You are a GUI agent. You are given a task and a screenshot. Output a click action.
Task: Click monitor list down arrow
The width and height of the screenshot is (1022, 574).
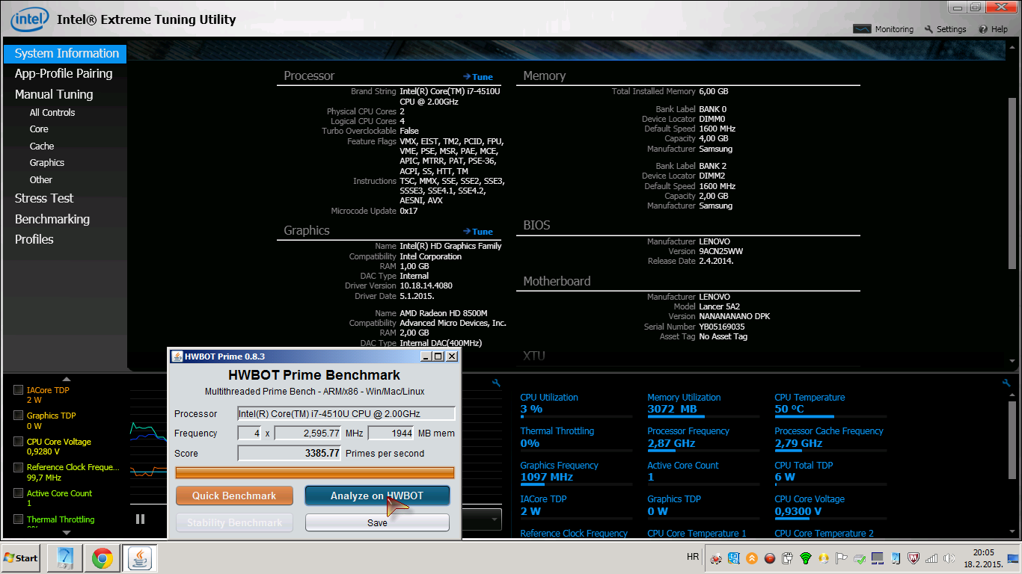pos(66,532)
